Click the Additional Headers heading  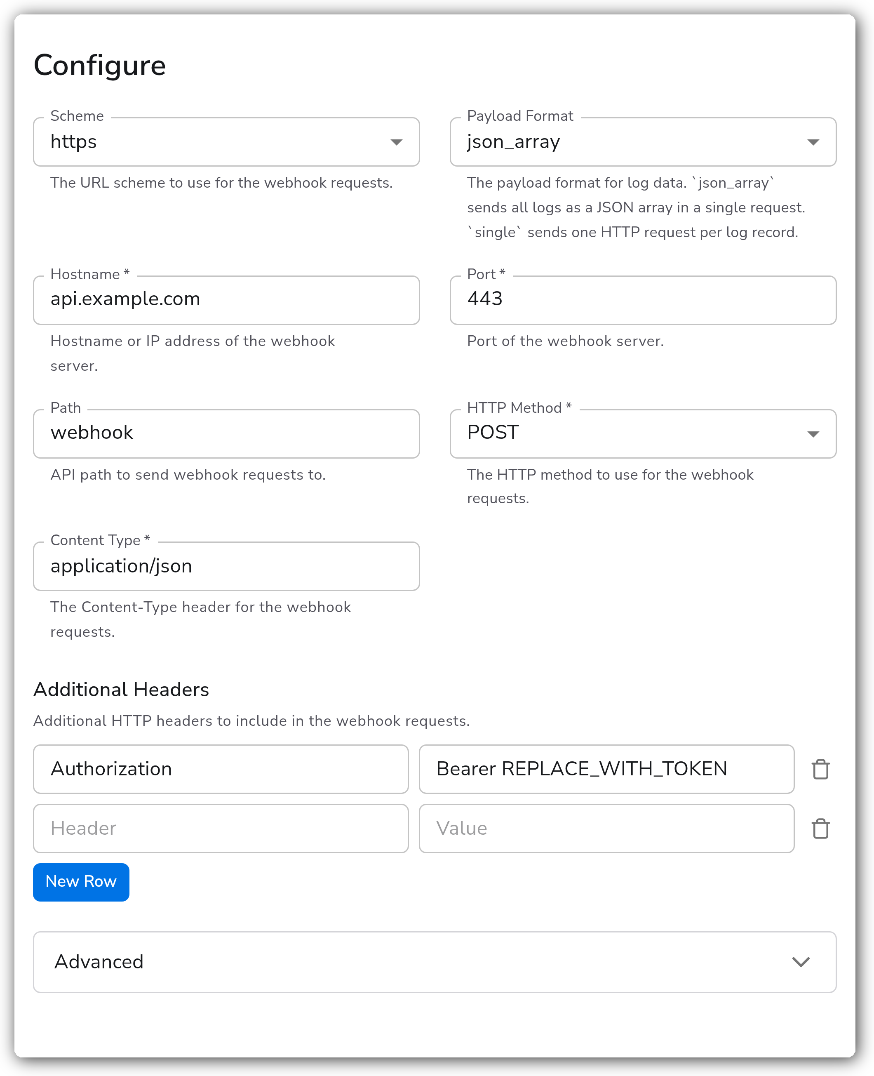(x=121, y=689)
